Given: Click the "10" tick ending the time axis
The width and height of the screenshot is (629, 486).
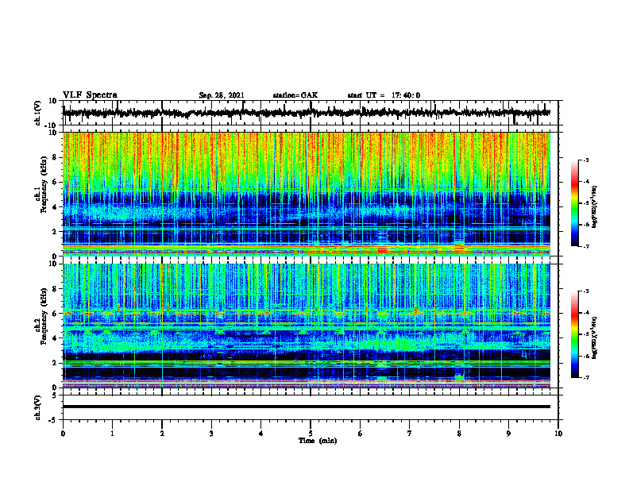Looking at the screenshot, I should point(558,434).
